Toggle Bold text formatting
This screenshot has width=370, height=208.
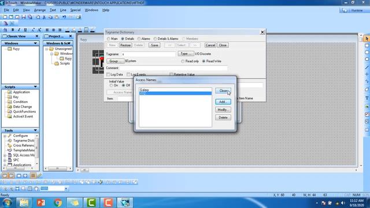click(x=13, y=29)
